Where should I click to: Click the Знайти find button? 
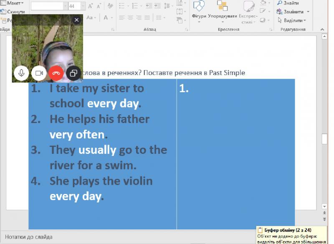[x=288, y=3]
